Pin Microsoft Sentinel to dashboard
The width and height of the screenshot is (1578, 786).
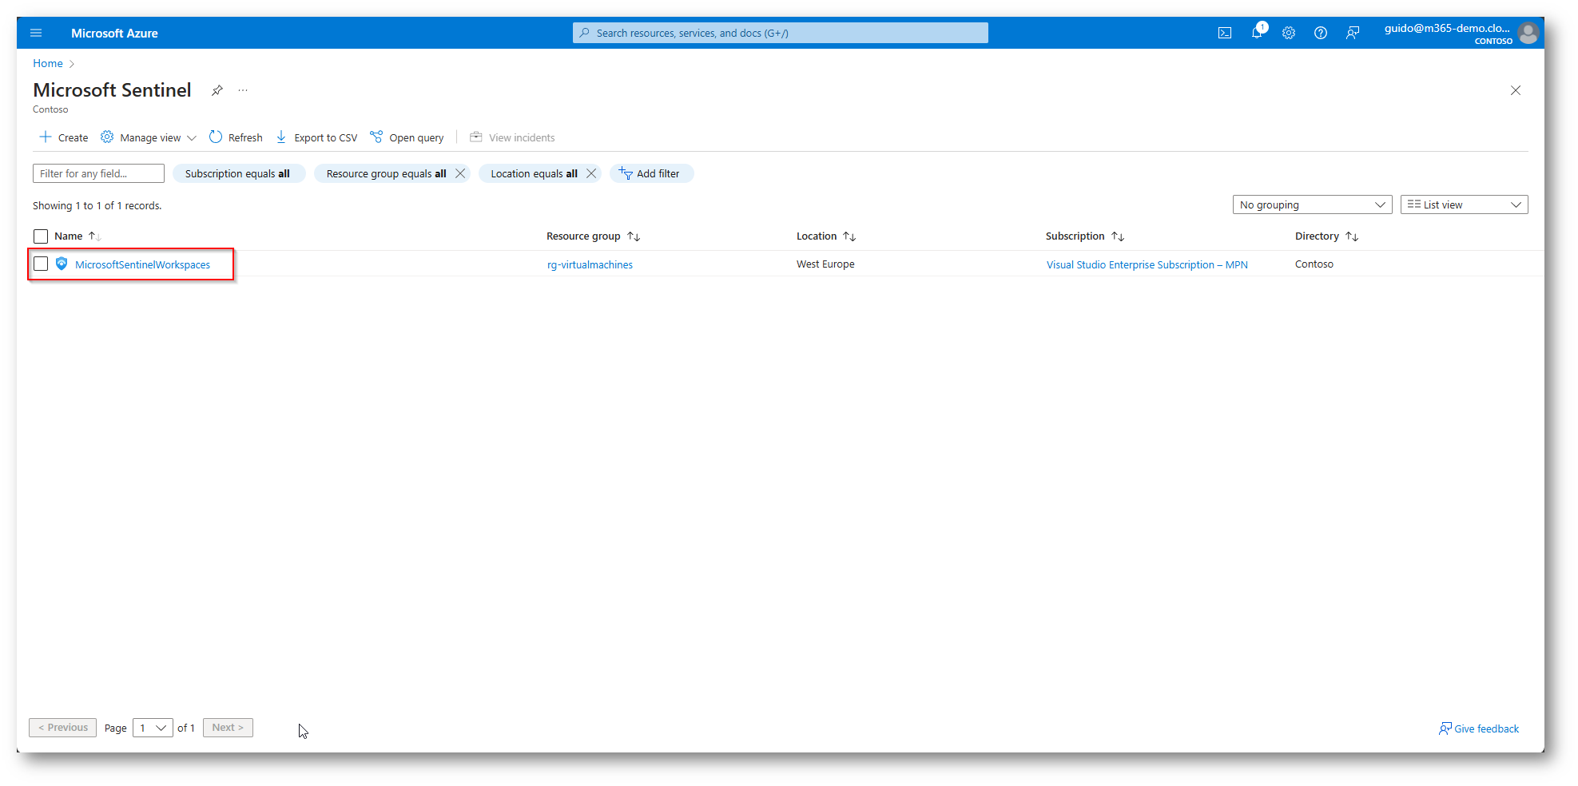pyautogui.click(x=217, y=90)
